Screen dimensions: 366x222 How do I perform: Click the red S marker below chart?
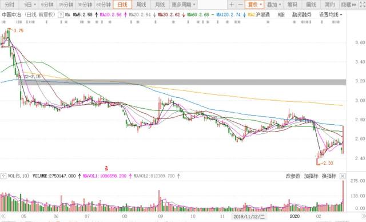(x=106, y=168)
